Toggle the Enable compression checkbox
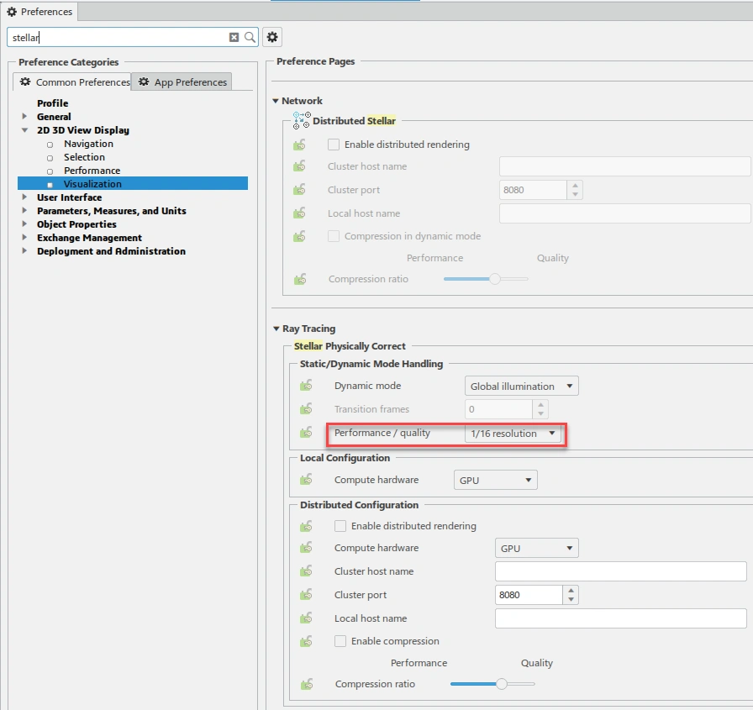Image resolution: width=753 pixels, height=710 pixels. click(x=340, y=641)
